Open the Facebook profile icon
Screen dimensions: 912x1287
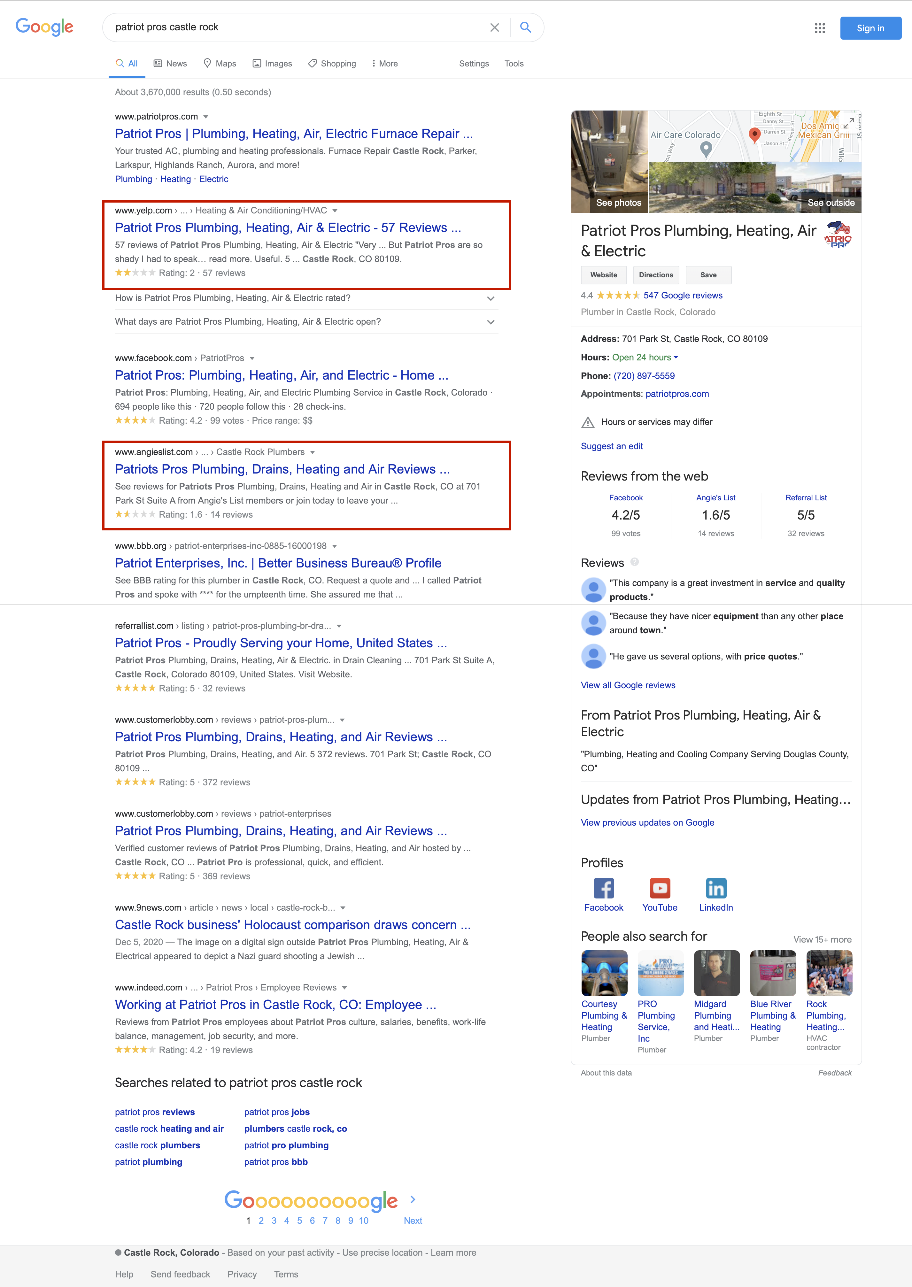603,888
